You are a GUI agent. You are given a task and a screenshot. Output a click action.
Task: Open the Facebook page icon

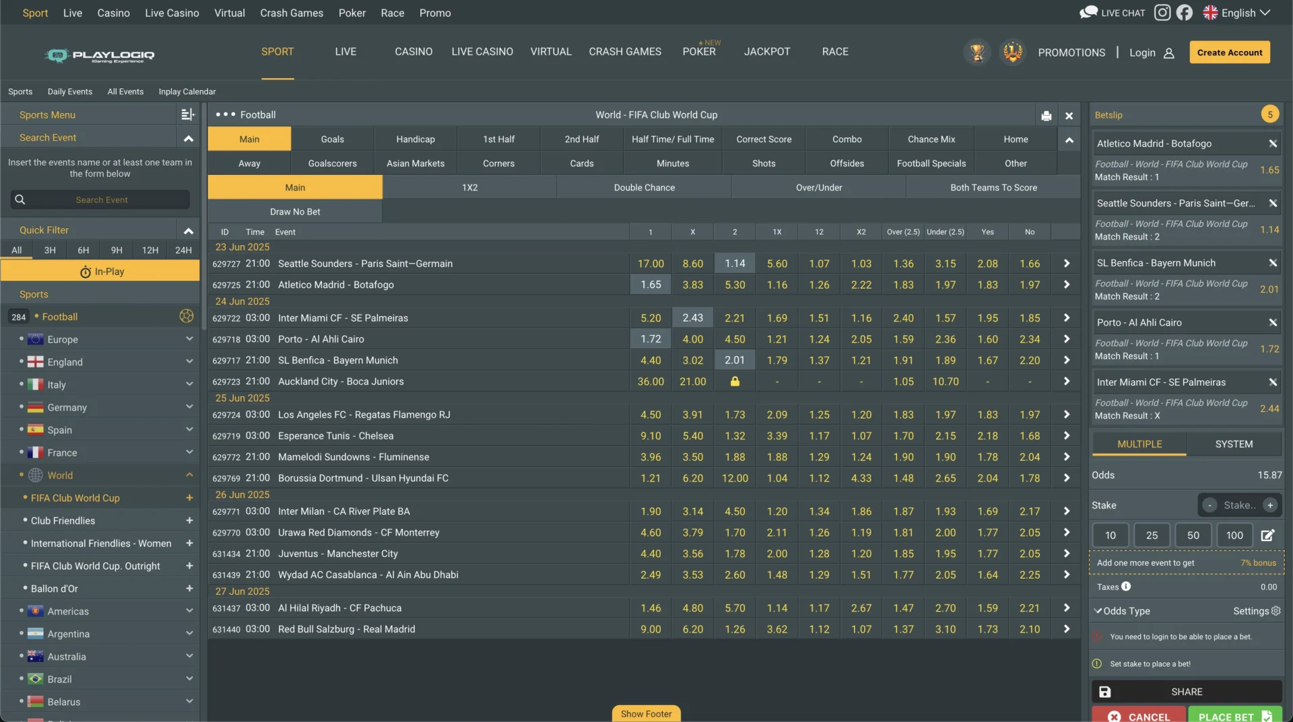coord(1185,12)
